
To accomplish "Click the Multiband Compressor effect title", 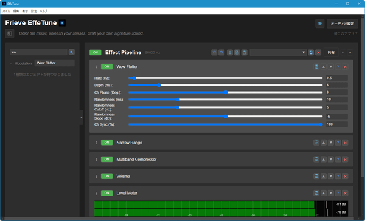I will pyautogui.click(x=136, y=160).
